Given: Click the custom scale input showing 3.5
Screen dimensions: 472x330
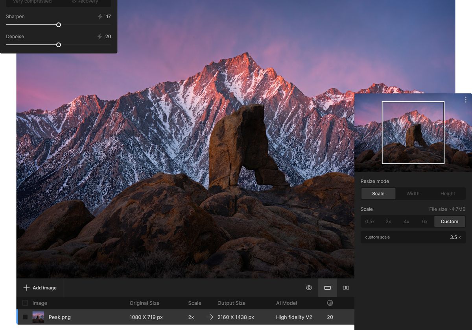Looking at the screenshot, I should pyautogui.click(x=452, y=237).
